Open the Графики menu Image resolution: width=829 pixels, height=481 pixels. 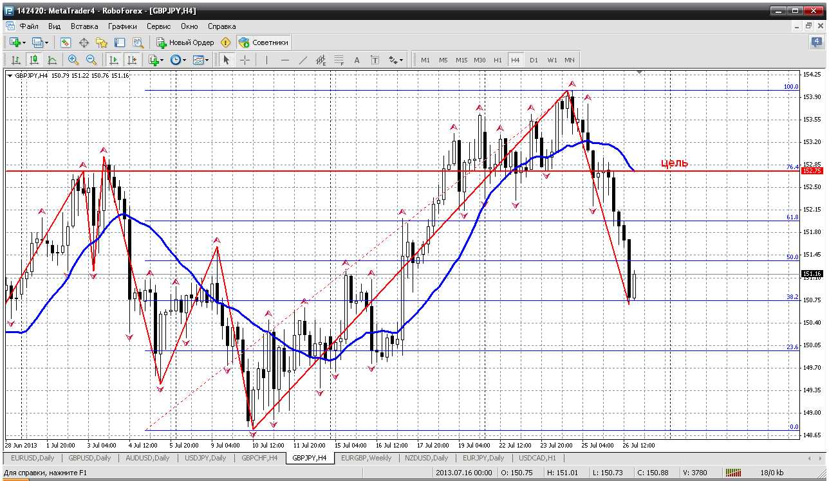coord(122,26)
